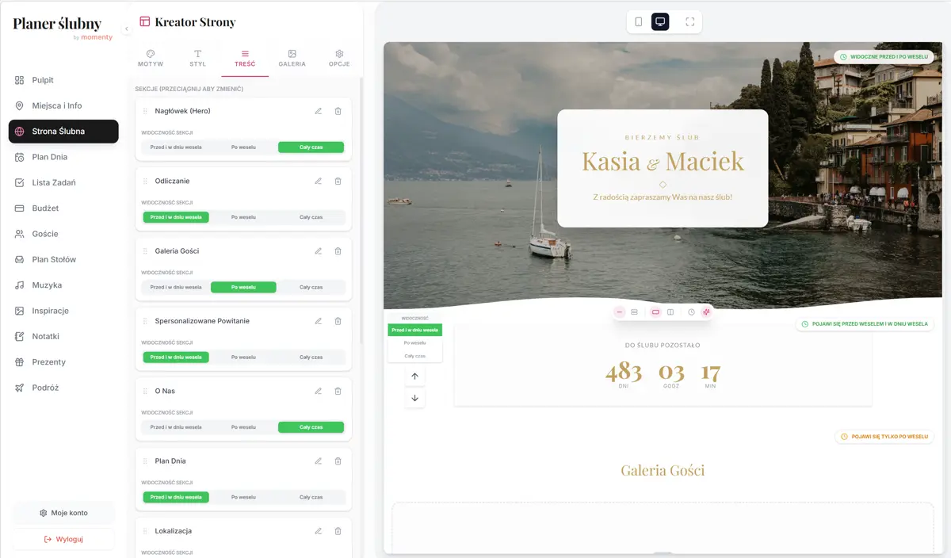This screenshot has width=951, height=558.
Task: Edit the Nagłówek (Hero) section
Action: coord(318,111)
